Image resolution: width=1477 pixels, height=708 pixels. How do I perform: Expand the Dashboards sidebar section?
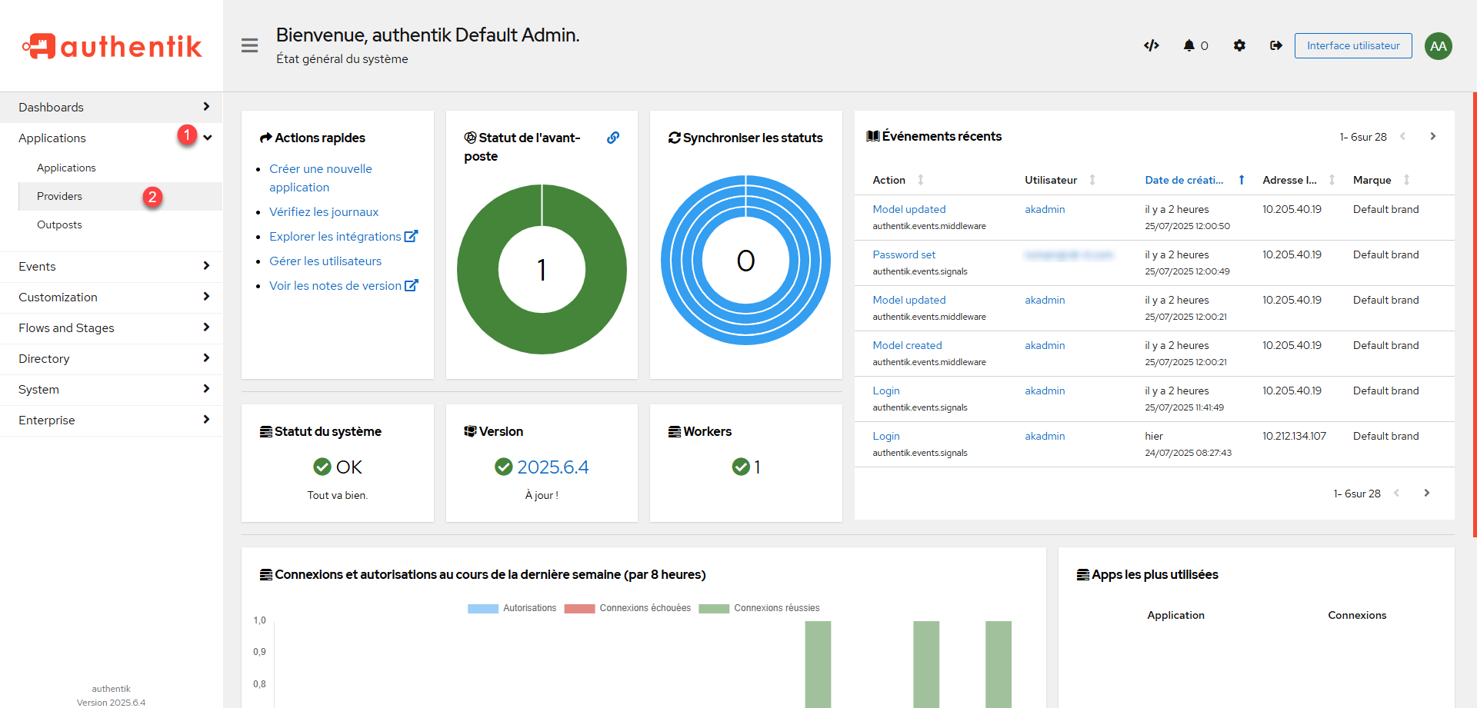click(x=112, y=107)
